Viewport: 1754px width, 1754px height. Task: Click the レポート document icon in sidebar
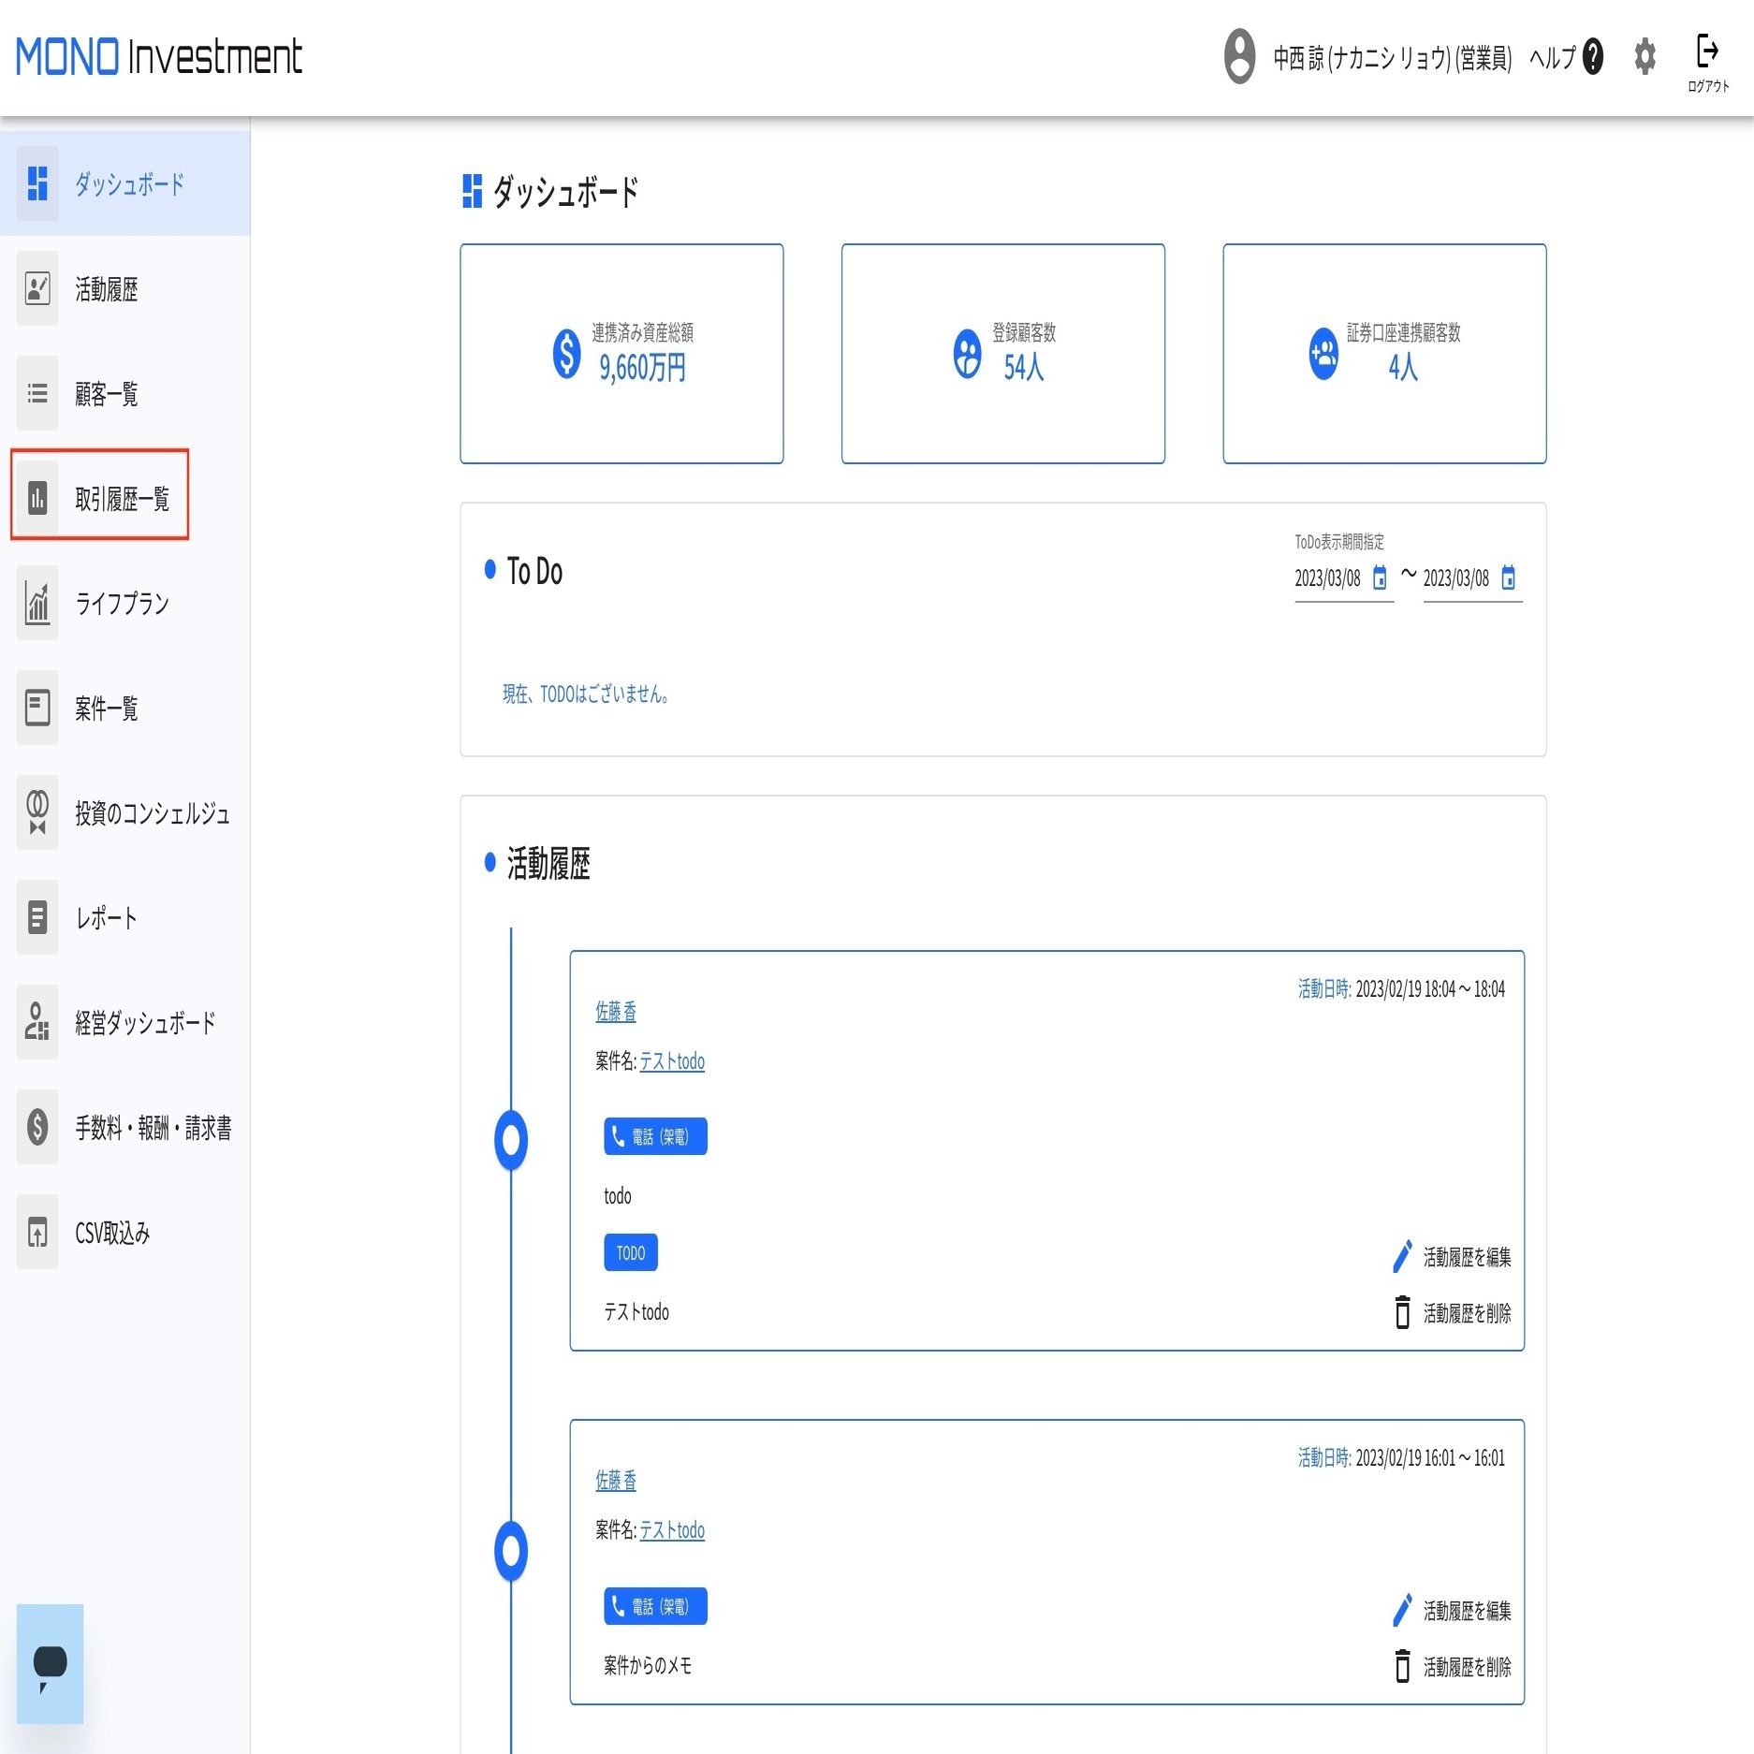click(37, 919)
